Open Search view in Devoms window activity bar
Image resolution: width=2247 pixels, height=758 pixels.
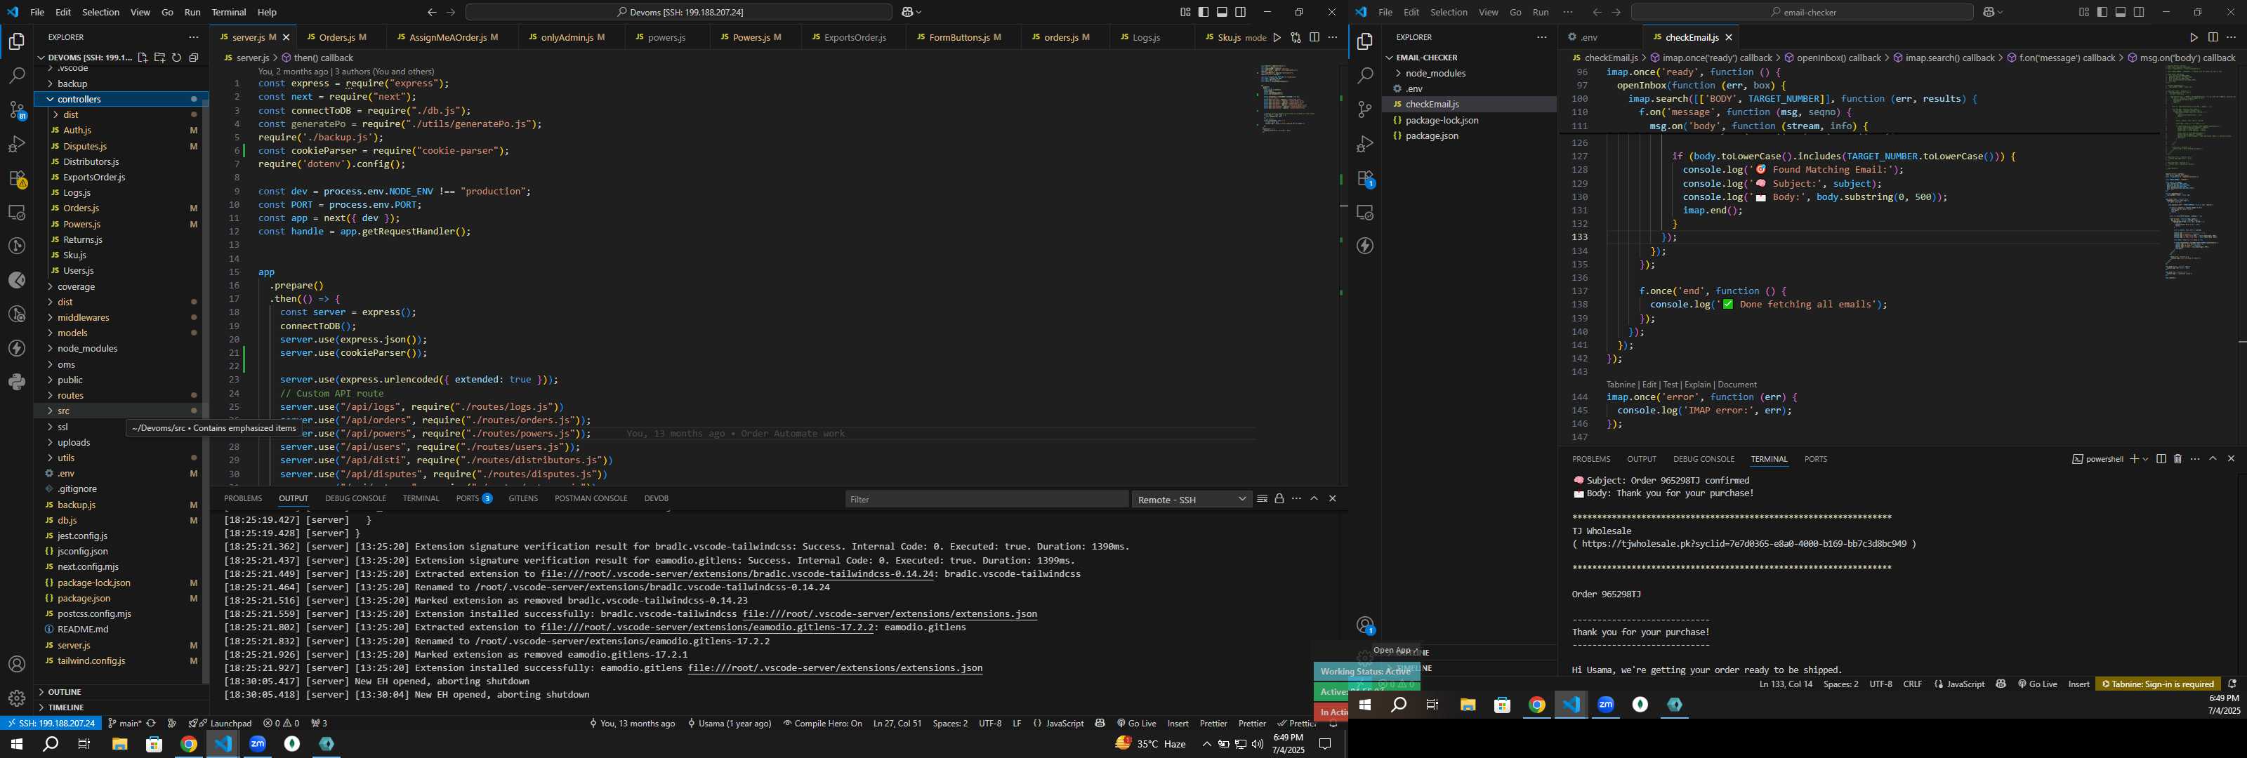[17, 76]
